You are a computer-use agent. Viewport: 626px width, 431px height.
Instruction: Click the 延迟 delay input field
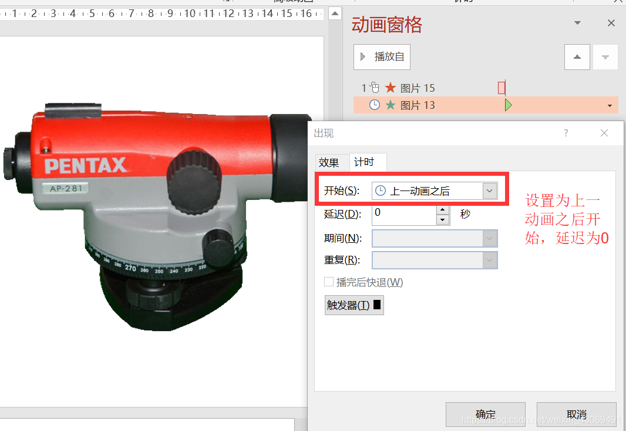[405, 215]
